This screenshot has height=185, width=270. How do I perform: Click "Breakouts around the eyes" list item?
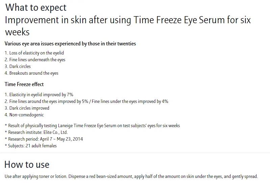(x=31, y=73)
